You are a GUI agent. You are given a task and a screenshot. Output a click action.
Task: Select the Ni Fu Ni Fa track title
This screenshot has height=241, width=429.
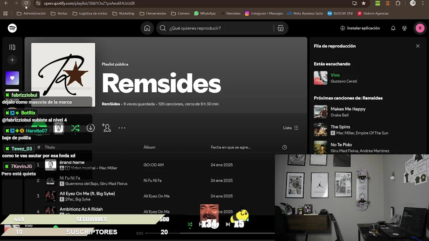[70, 178]
